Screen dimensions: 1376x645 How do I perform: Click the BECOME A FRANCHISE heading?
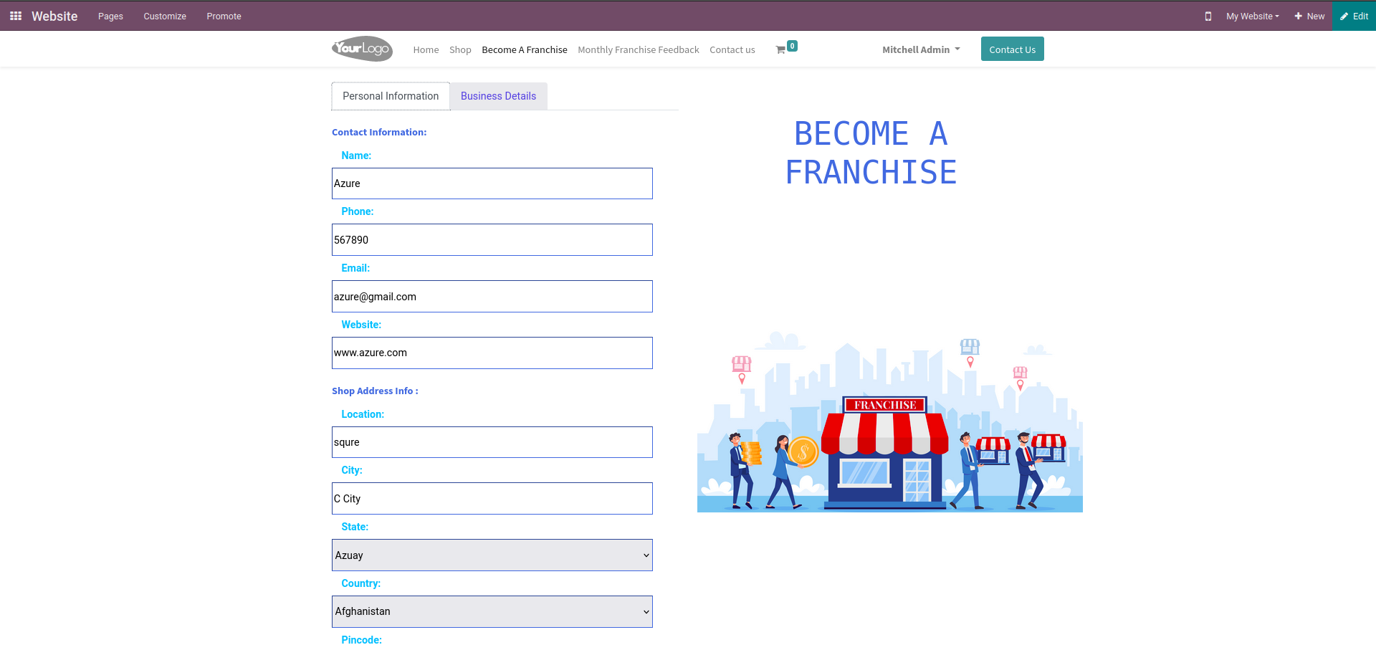coord(871,153)
